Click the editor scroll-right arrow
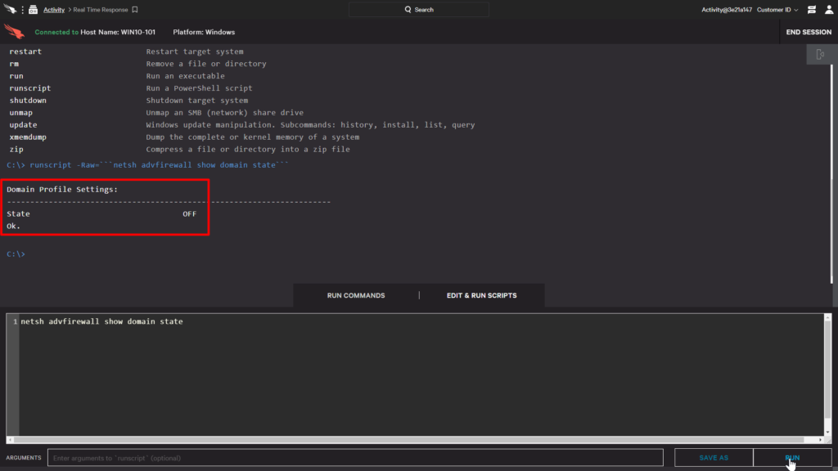The width and height of the screenshot is (838, 471). point(820,440)
